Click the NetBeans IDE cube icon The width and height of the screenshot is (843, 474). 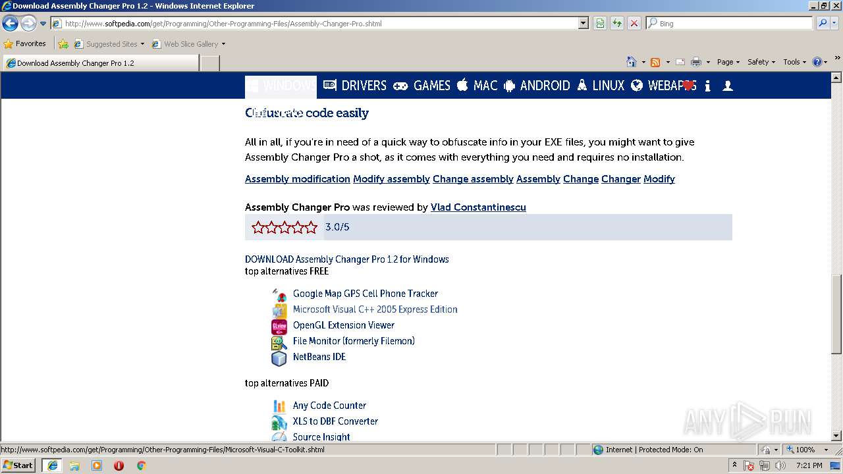click(x=279, y=358)
